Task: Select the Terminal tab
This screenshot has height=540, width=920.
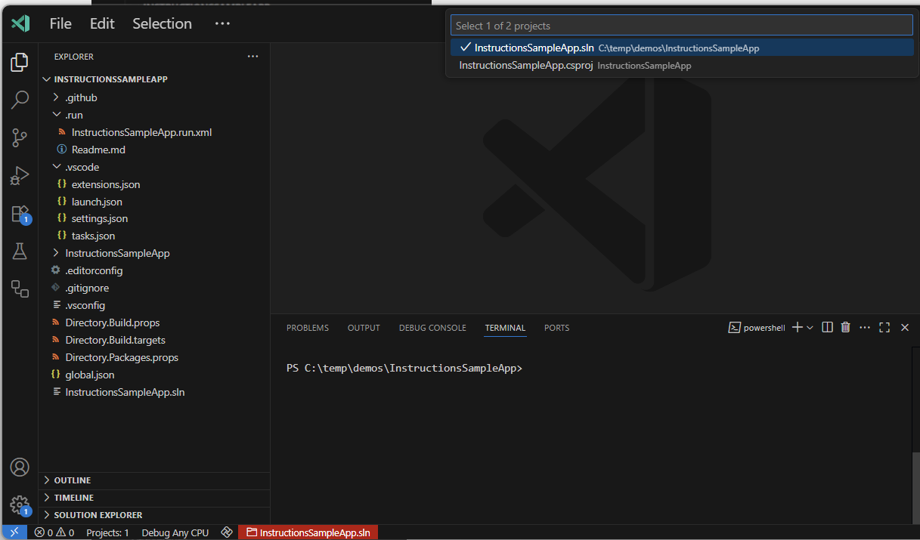Action: 505,328
